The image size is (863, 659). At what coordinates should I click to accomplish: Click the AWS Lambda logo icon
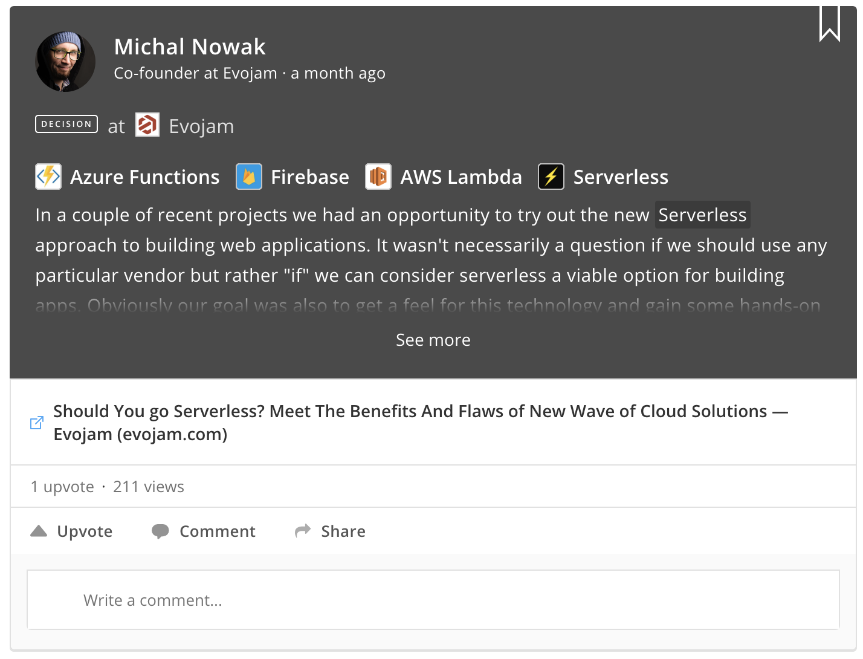tap(378, 177)
